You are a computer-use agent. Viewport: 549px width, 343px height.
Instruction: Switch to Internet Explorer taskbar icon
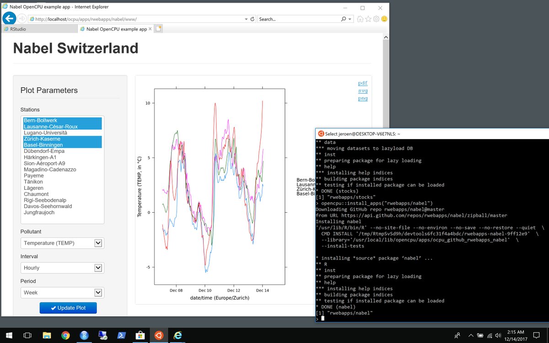coord(178,335)
